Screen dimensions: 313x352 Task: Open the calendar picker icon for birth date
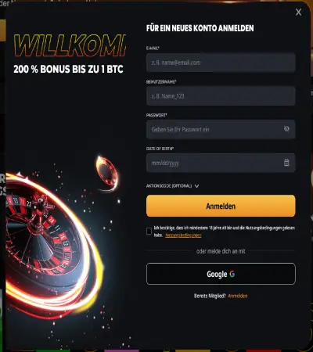[286, 163]
